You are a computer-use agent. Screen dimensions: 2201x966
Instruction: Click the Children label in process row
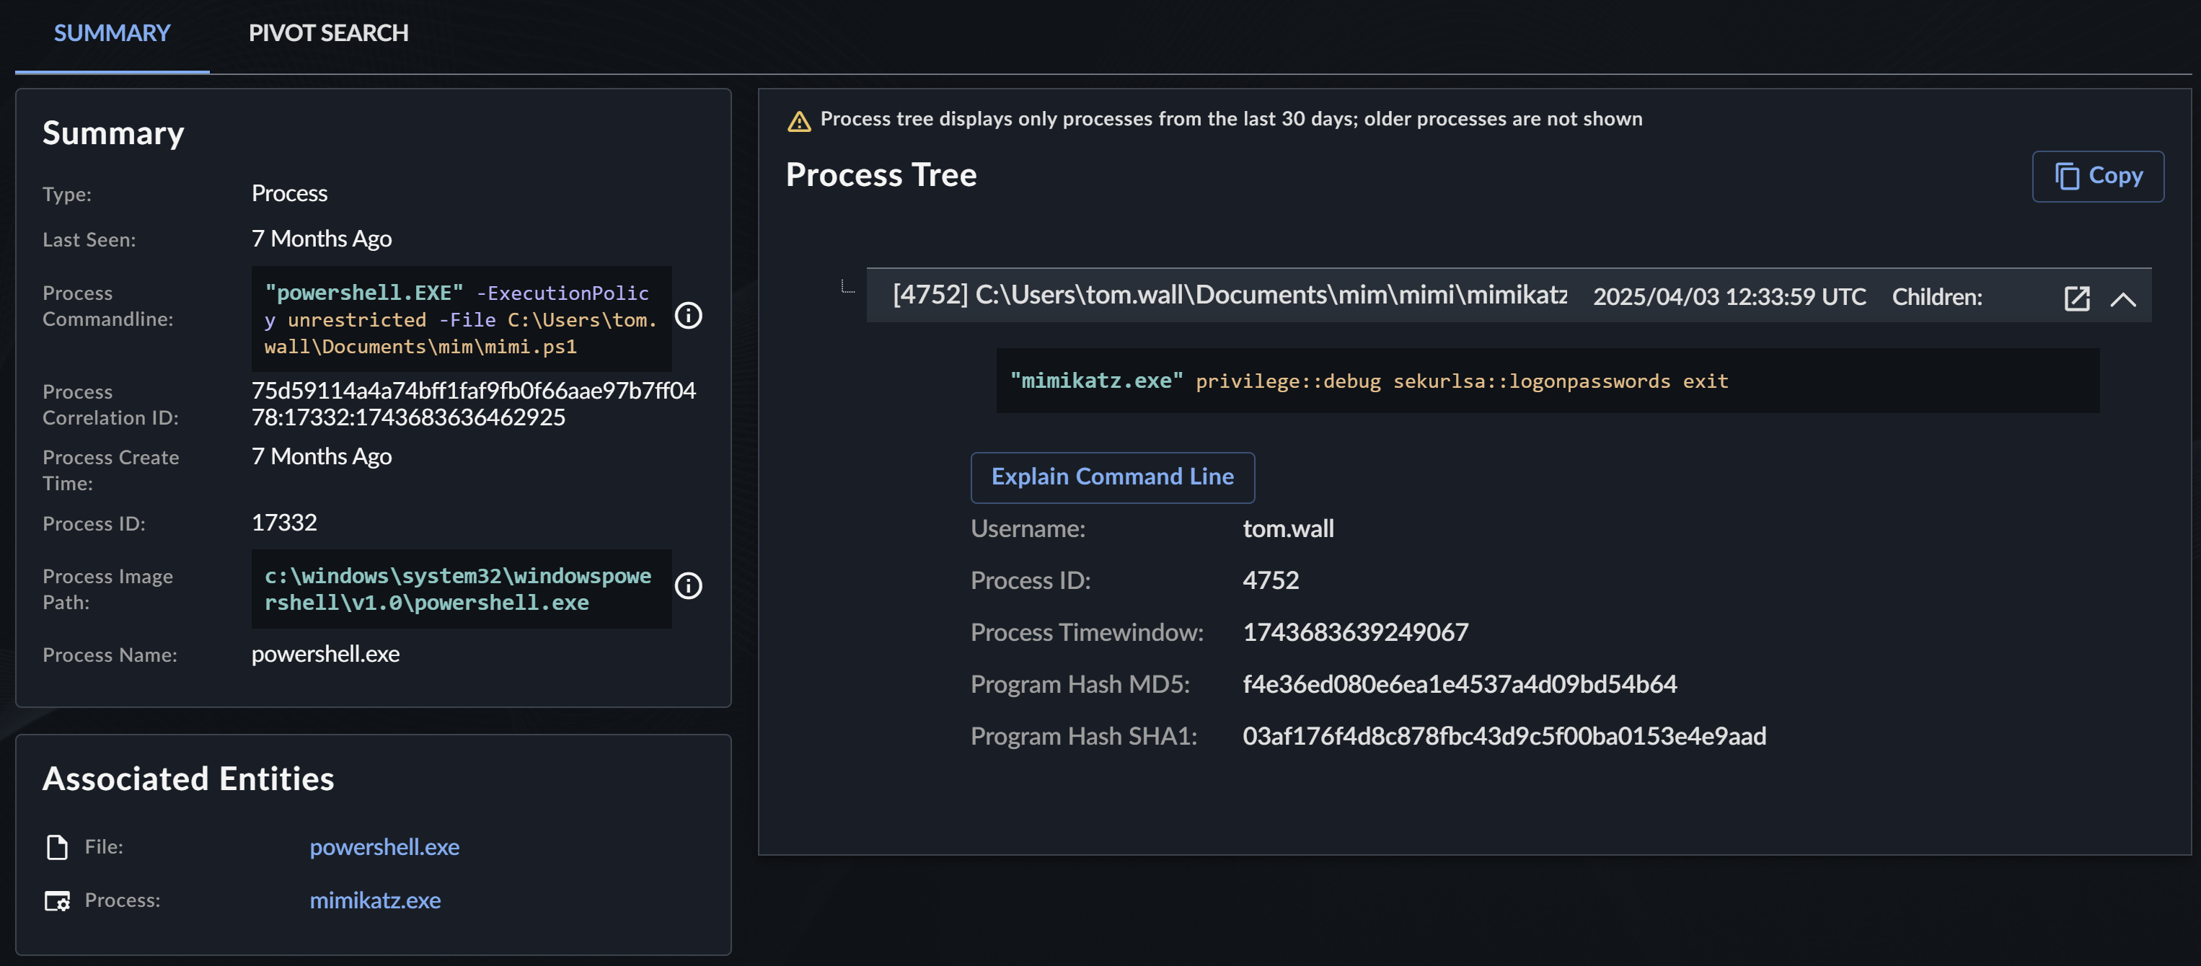tap(1936, 297)
